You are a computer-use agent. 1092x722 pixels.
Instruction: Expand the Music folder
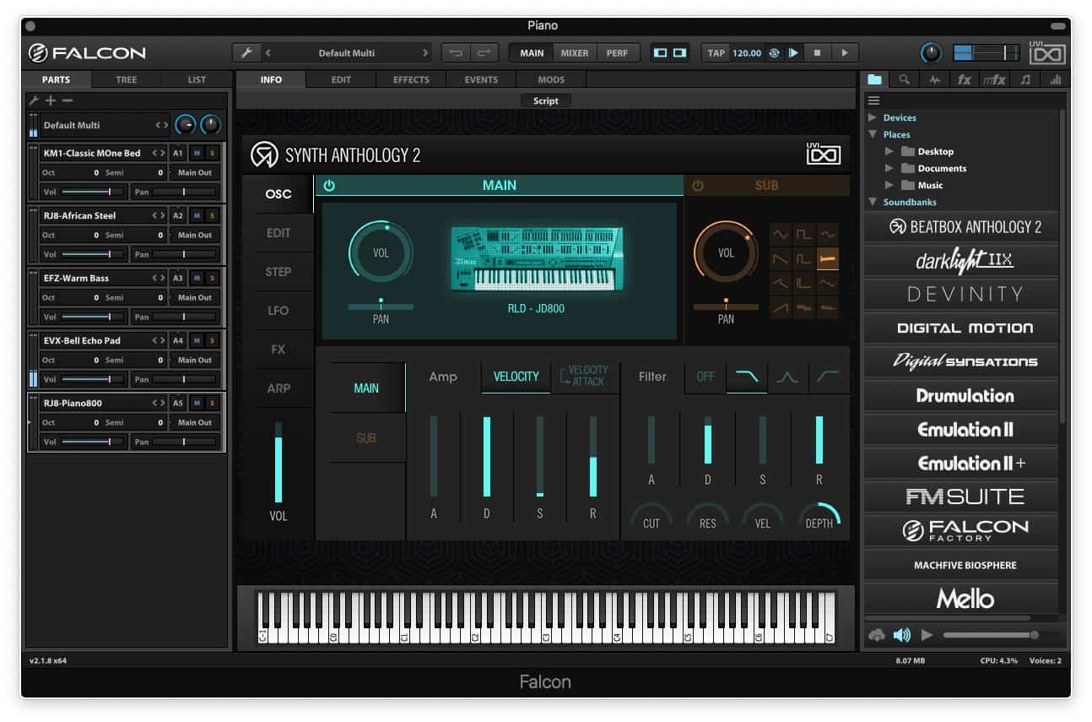889,185
